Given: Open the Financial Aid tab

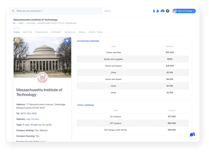Looking at the screenshot, I should [41, 32].
